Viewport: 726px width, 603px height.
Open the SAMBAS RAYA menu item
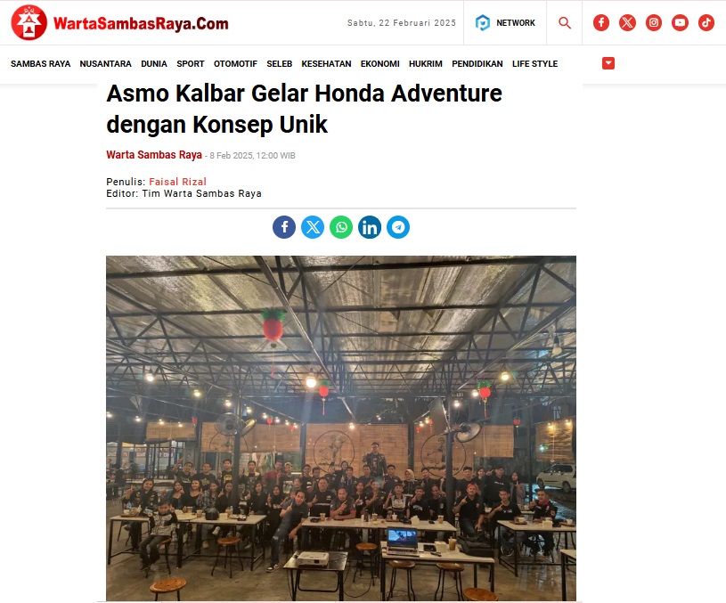click(41, 64)
